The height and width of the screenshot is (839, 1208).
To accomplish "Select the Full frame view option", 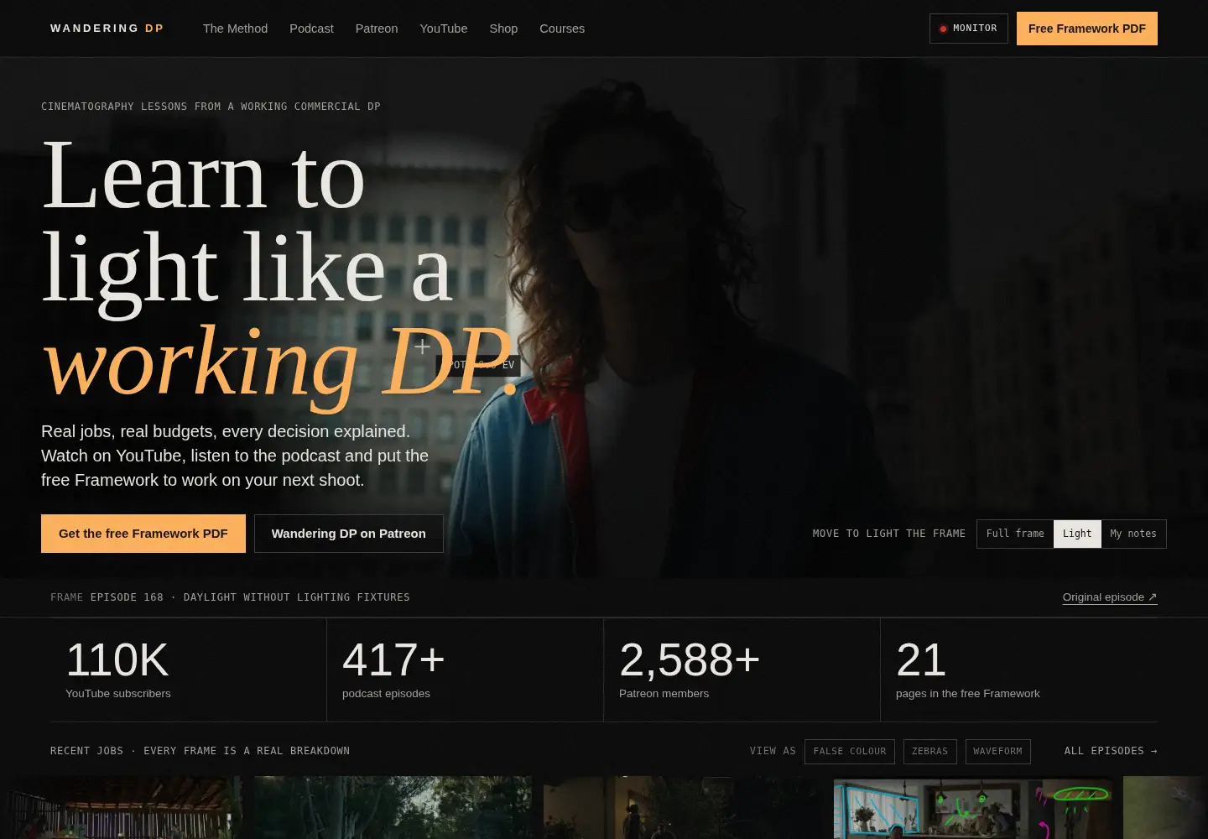I will click(1015, 534).
